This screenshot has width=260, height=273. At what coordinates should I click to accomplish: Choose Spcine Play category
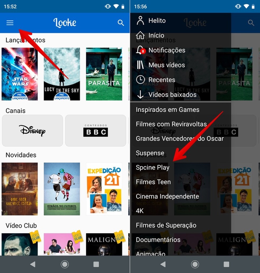(152, 167)
